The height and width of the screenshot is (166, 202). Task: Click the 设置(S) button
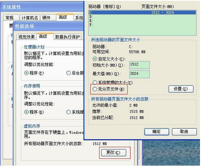(181, 89)
